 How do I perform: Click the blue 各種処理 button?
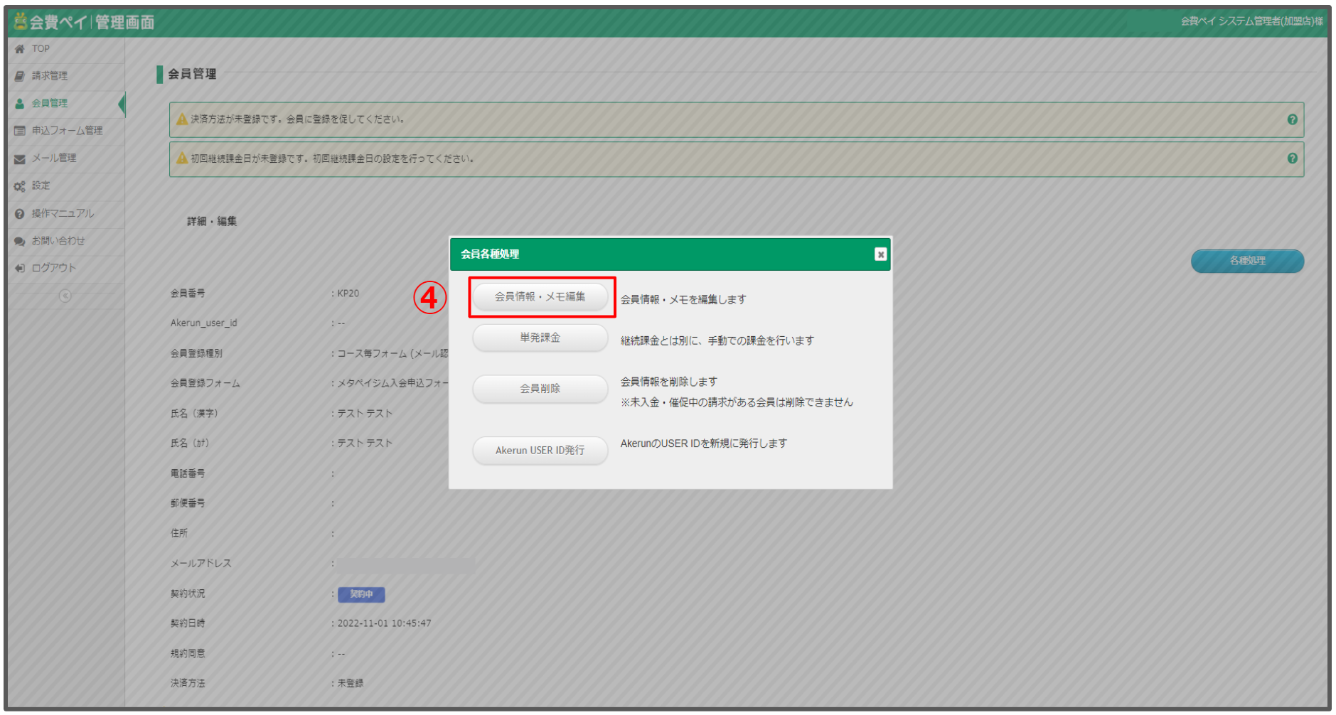[x=1246, y=261]
